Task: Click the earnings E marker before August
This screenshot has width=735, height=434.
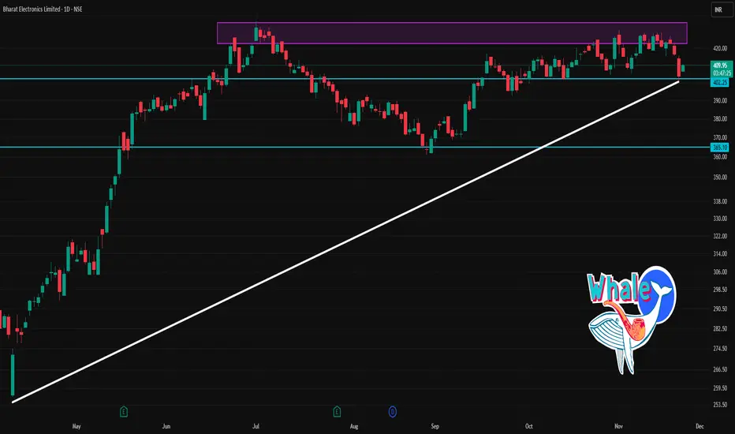Action: (337, 412)
